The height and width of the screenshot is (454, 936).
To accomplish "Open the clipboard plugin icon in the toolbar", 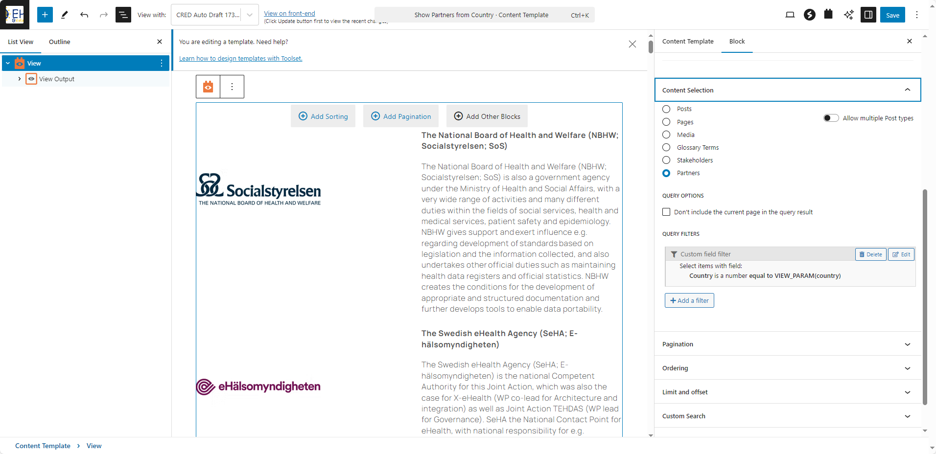I will pyautogui.click(x=828, y=14).
